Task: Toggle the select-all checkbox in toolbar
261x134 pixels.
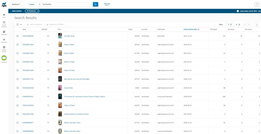Action: click(x=18, y=25)
